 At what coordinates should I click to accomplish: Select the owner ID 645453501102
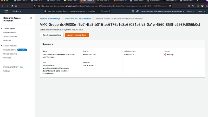point(89,55)
